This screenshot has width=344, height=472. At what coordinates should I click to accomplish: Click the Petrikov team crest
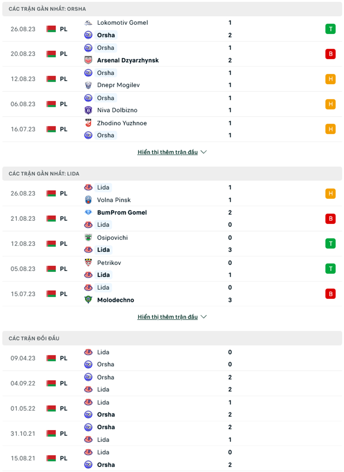(x=88, y=263)
